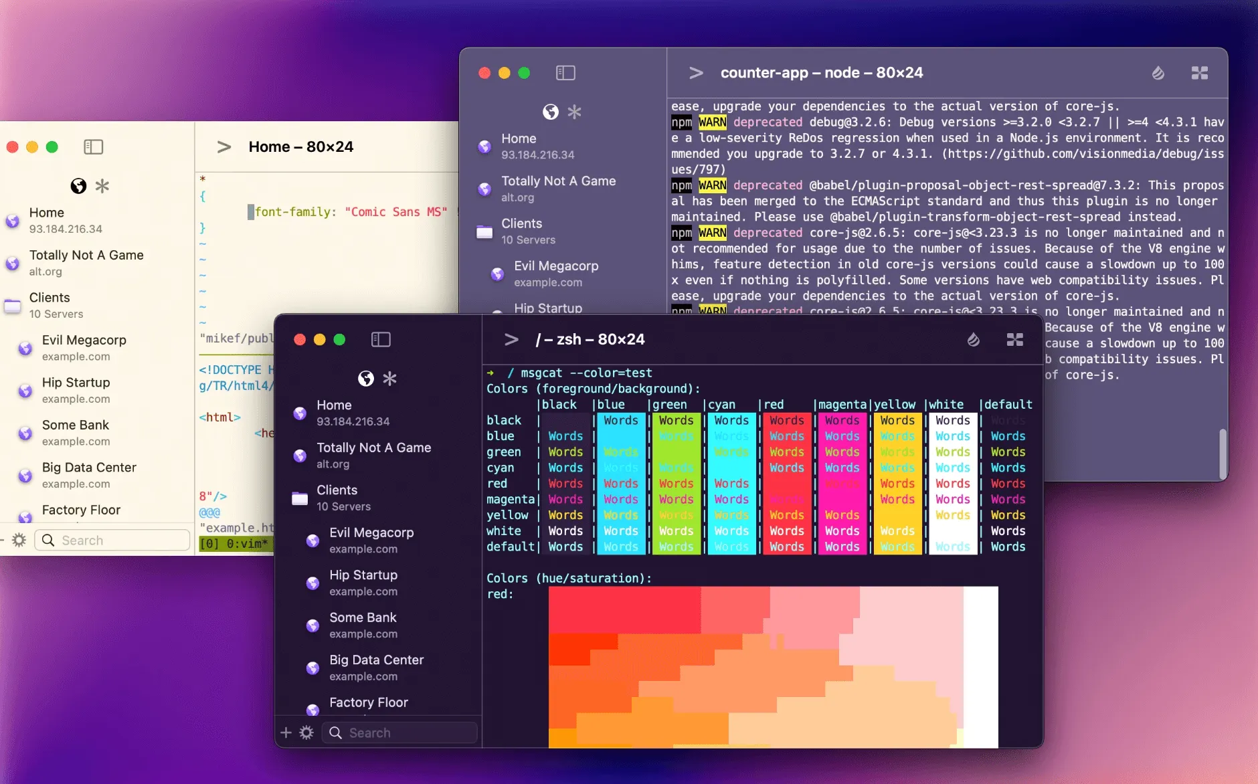Switch to the Home – 80×24 window
1258x784 pixels.
click(x=301, y=146)
